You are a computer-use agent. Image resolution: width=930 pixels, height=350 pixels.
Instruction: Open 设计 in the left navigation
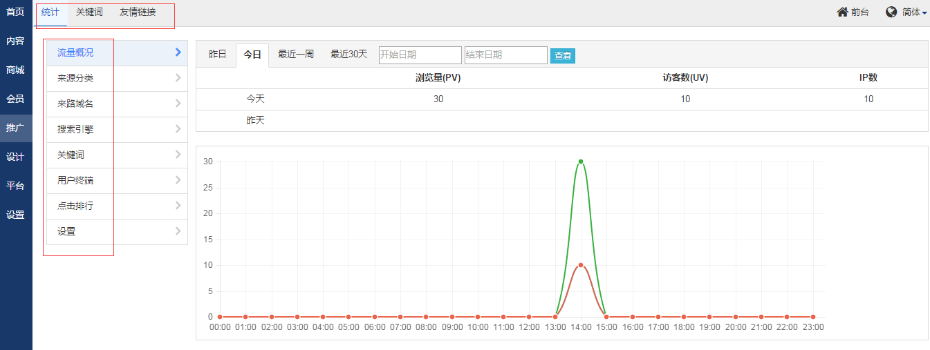16,157
